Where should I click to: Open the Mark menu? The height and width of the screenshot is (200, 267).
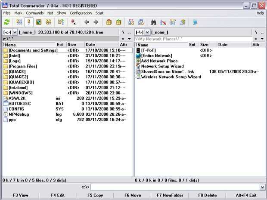(19, 13)
